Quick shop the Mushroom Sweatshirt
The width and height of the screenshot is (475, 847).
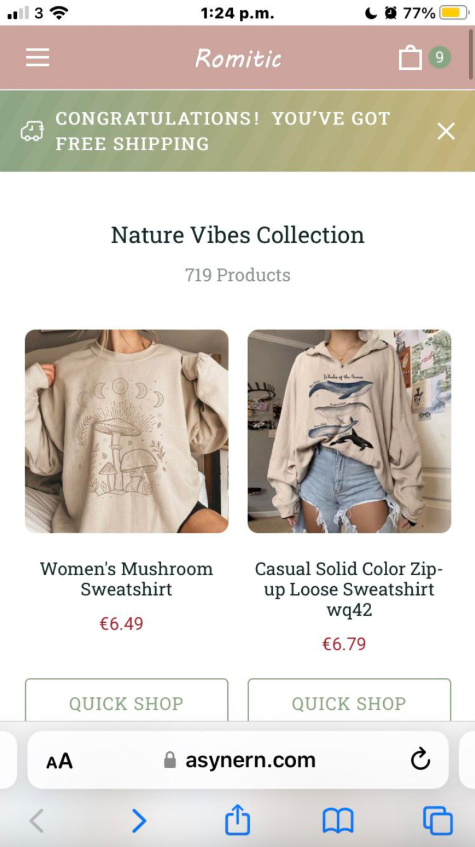(x=127, y=701)
